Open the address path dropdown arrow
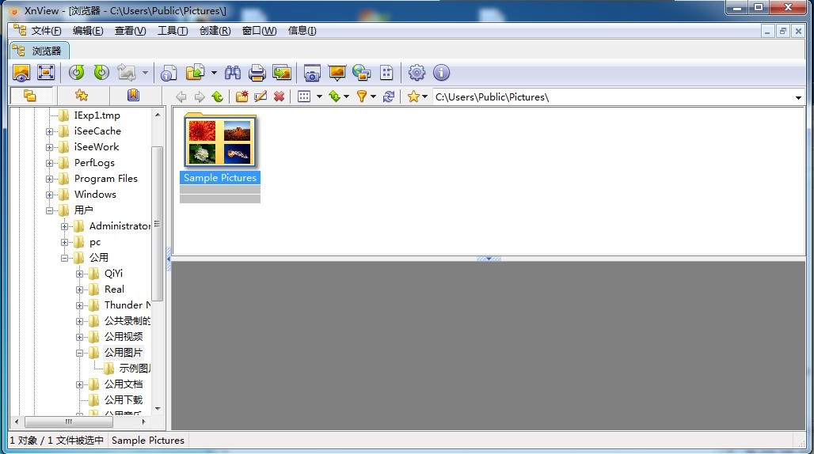 [x=797, y=97]
